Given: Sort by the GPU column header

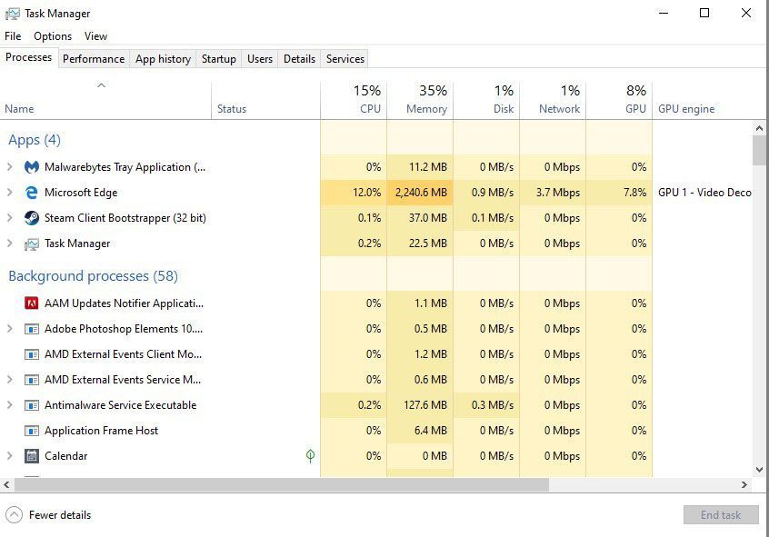Looking at the screenshot, I should (x=619, y=100).
